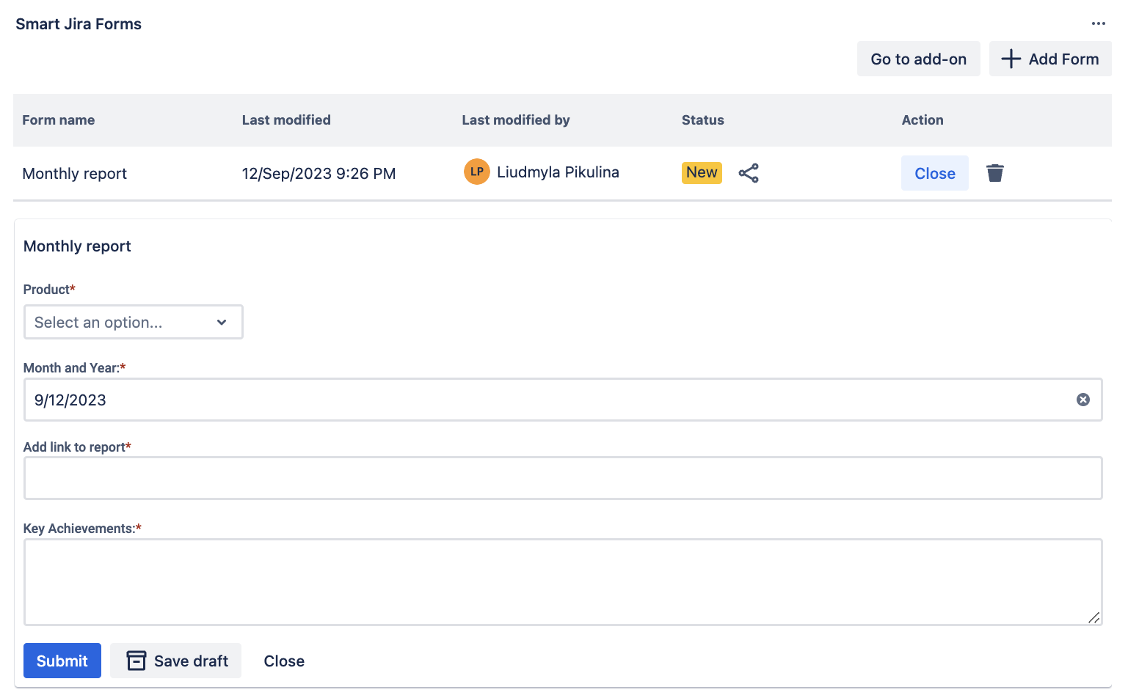This screenshot has width=1139, height=698.
Task: Click the Save draft archive icon
Action: coord(136,660)
